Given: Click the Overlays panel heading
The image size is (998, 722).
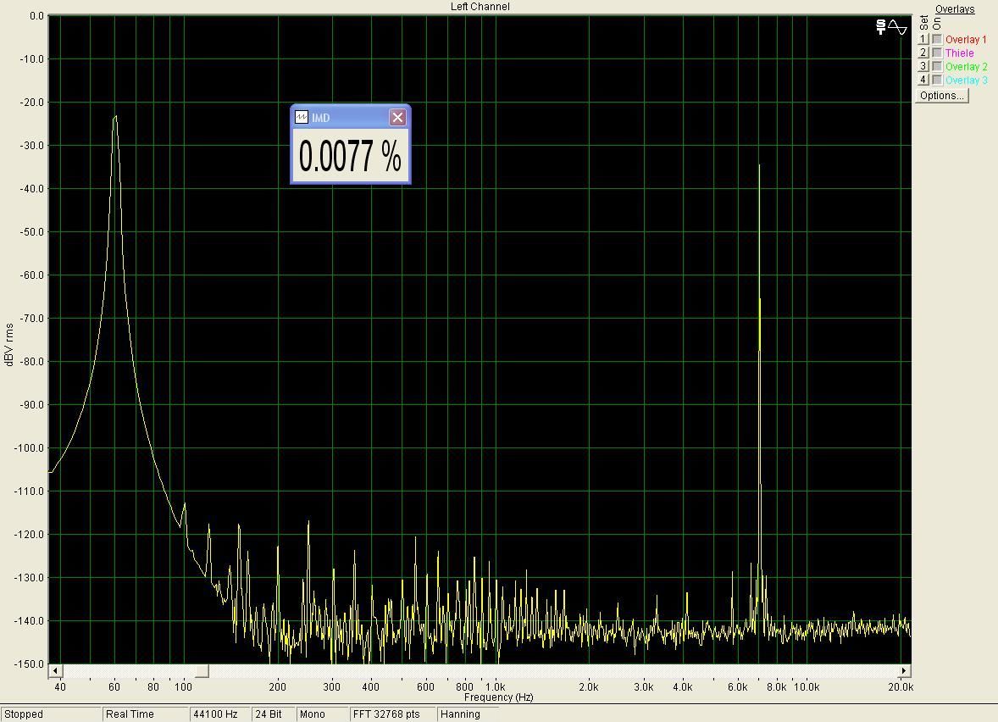Looking at the screenshot, I should click(x=955, y=9).
